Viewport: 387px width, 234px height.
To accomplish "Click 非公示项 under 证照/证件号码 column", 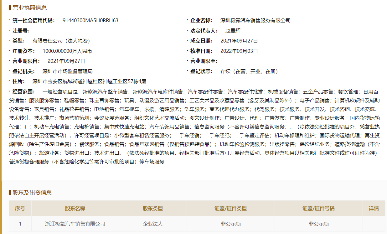I will [319, 224].
